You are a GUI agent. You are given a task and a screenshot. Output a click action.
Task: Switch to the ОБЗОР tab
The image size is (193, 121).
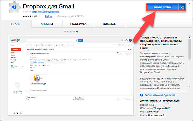pyautogui.click(x=16, y=24)
